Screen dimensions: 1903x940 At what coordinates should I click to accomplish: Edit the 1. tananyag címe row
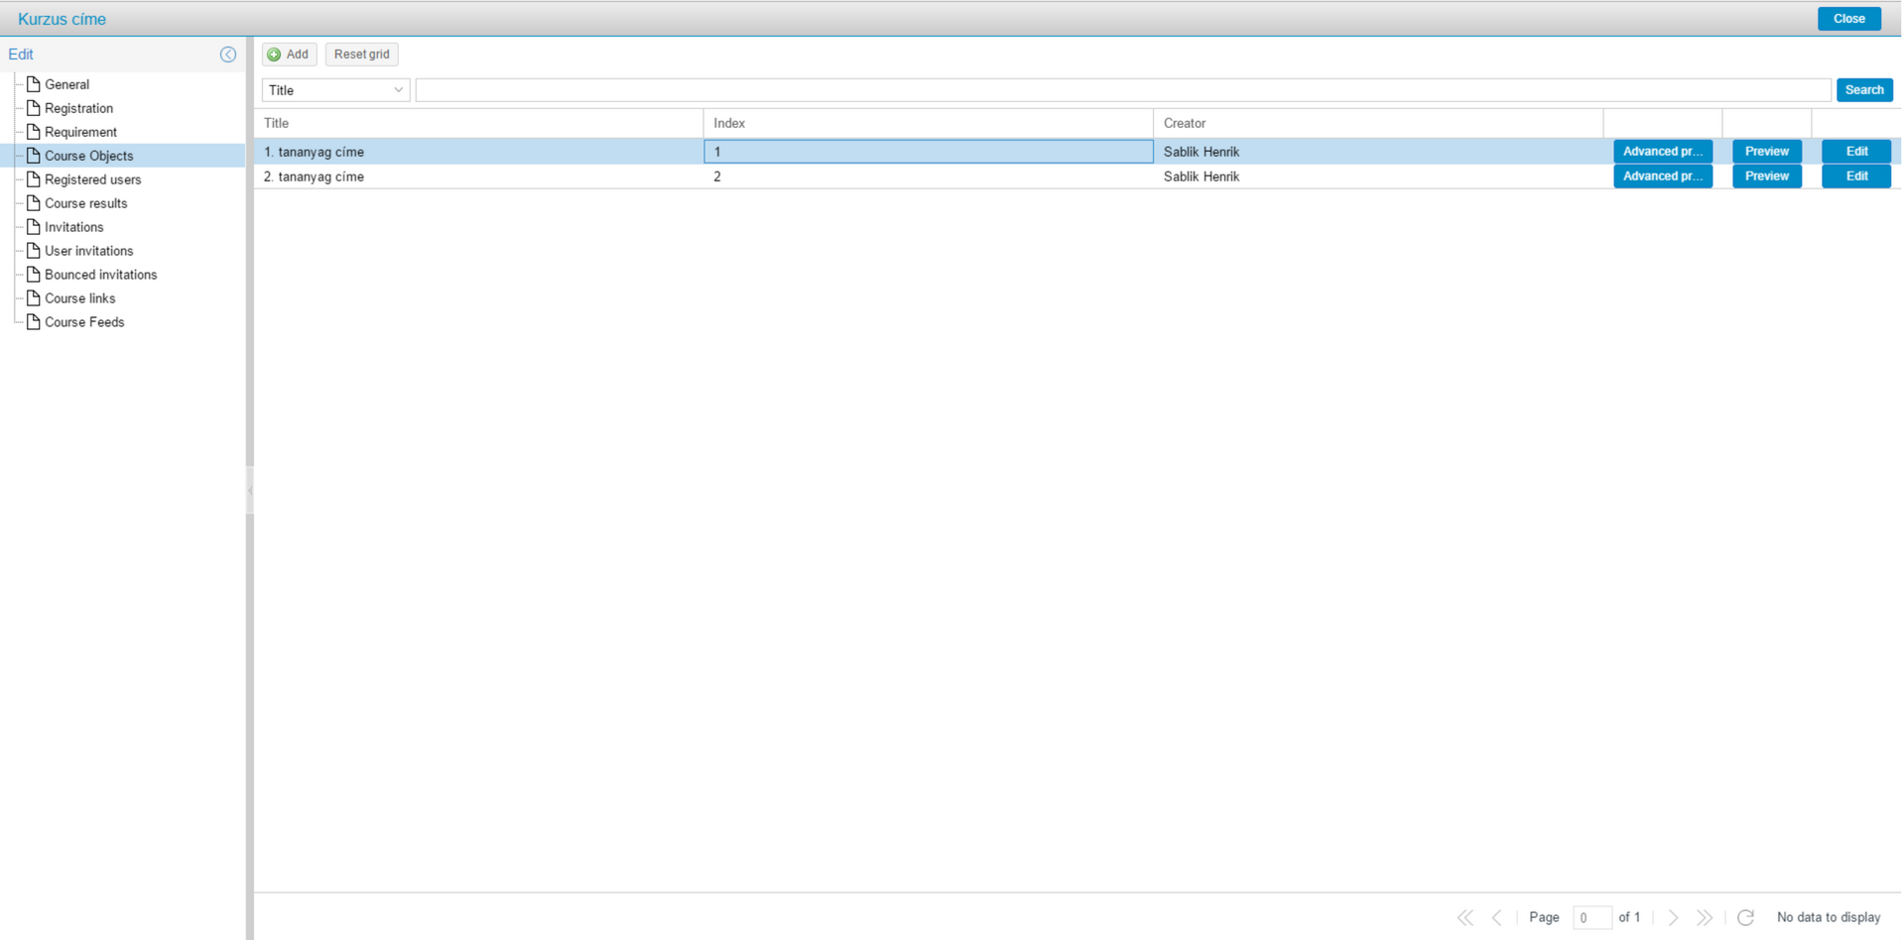click(x=1855, y=152)
